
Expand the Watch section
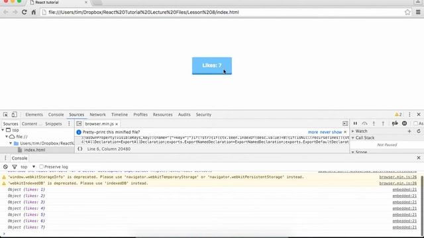click(352, 131)
